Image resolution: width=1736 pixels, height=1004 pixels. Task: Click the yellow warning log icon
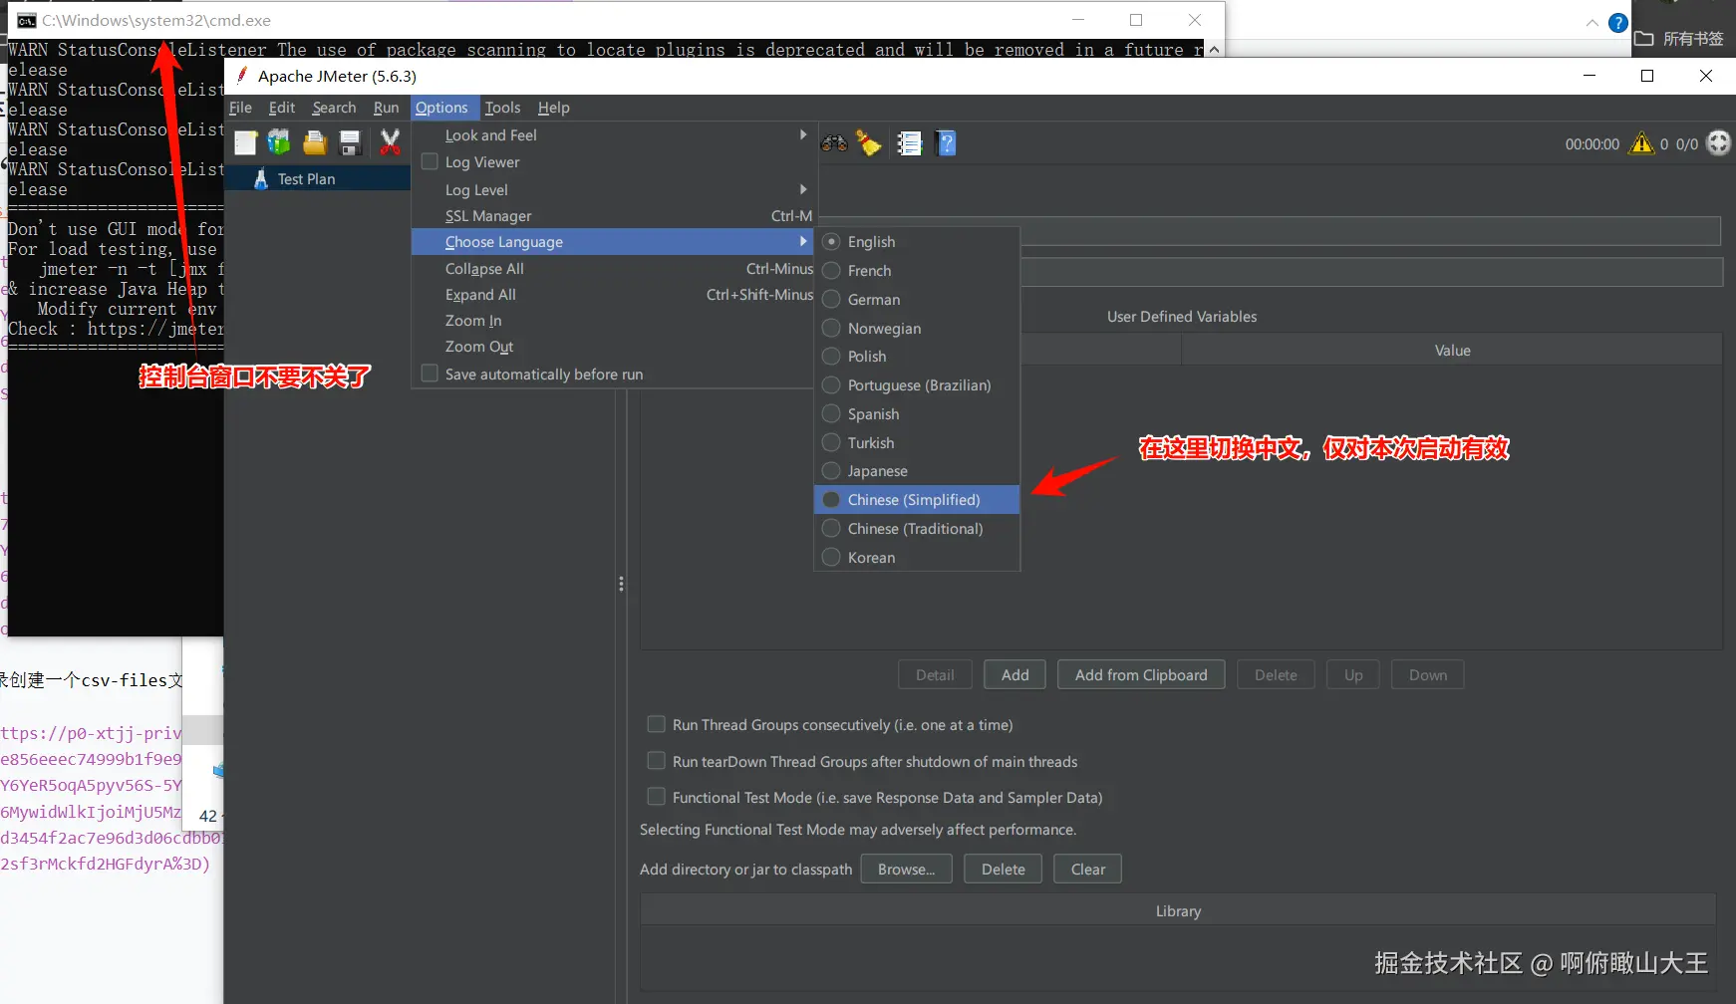pos(1641,143)
